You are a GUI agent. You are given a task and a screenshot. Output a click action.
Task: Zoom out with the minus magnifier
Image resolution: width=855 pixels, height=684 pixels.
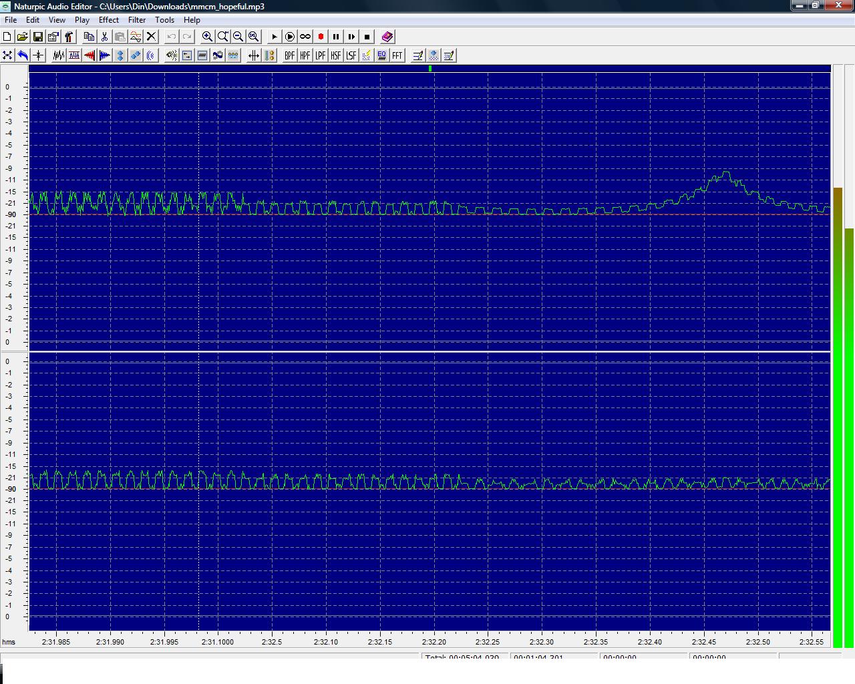238,37
